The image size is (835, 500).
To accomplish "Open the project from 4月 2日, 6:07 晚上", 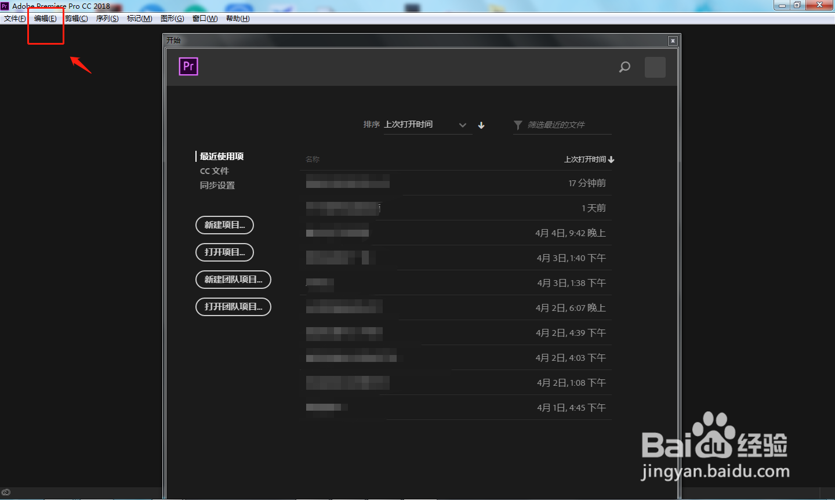I will pyautogui.click(x=456, y=307).
